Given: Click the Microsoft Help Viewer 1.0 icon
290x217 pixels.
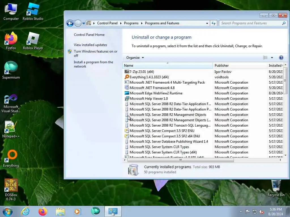Looking at the screenshot, I should [127, 99].
